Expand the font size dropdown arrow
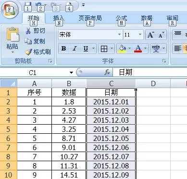The height and width of the screenshot is (179, 187). 140,35
